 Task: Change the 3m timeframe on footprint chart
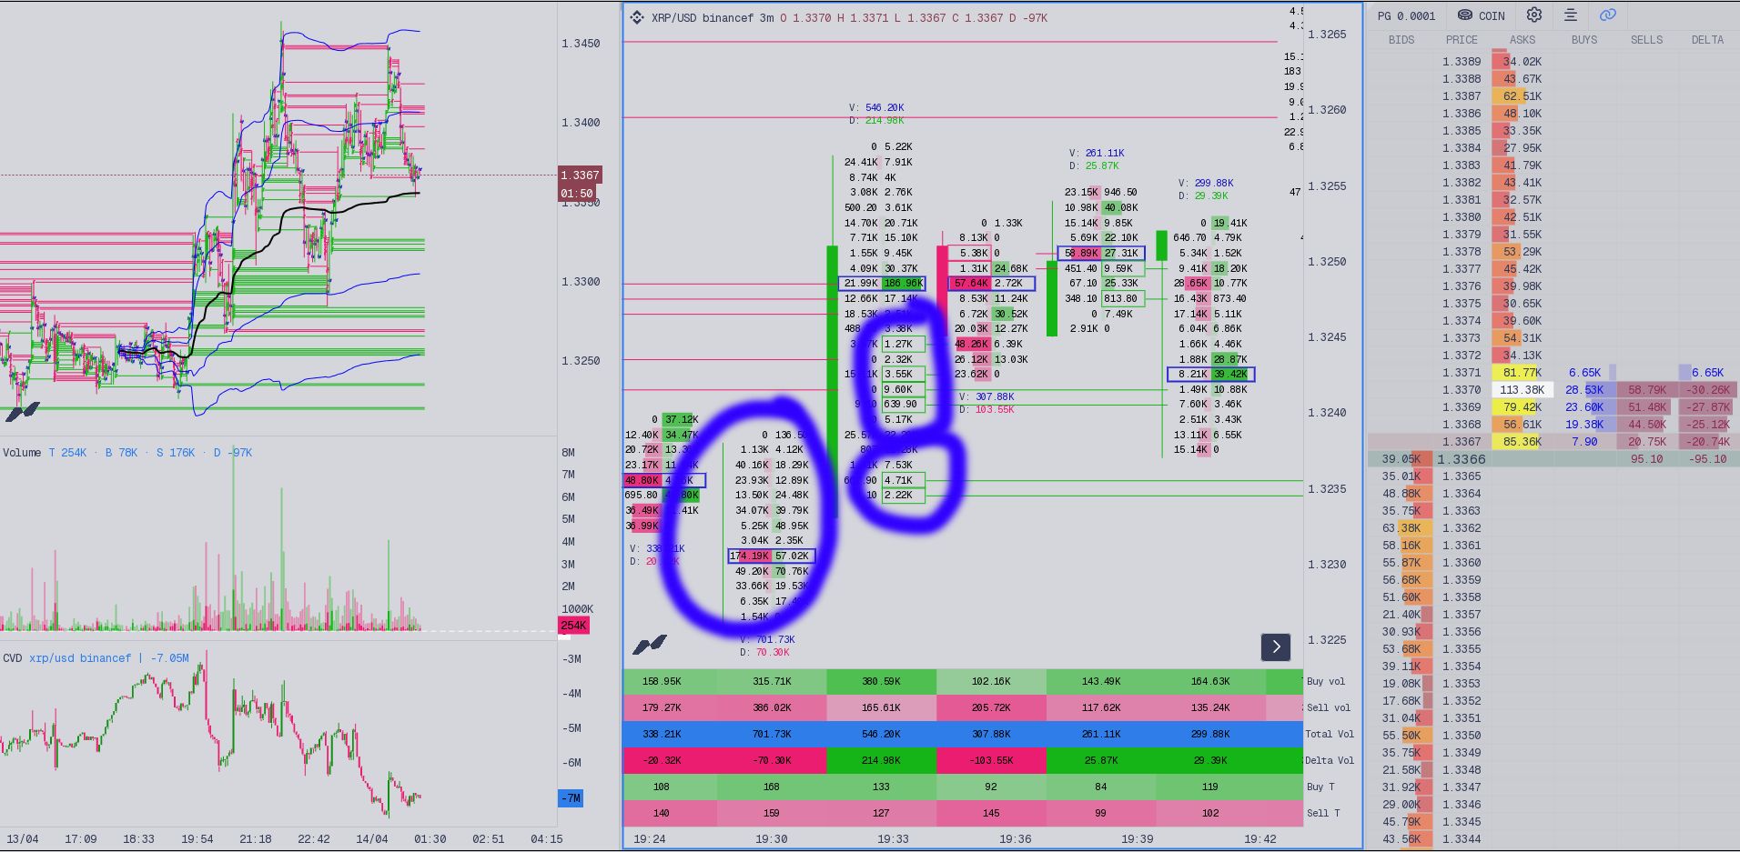[x=765, y=18]
